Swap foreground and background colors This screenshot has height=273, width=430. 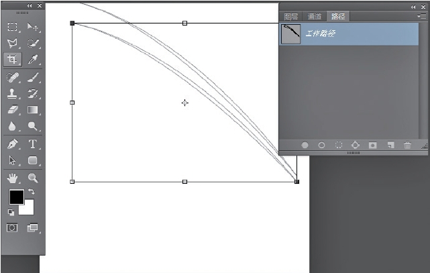[x=32, y=192]
